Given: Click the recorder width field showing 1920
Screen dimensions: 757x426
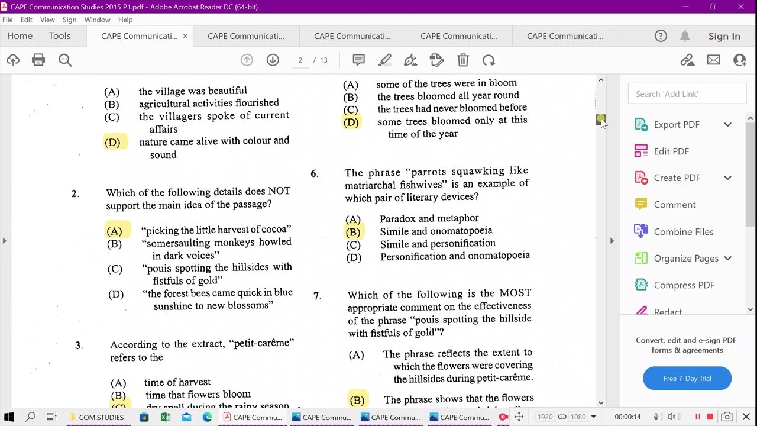Looking at the screenshot, I should point(545,417).
